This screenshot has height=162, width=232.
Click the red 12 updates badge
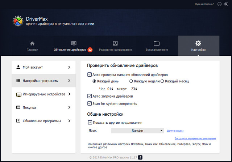[x=90, y=50]
